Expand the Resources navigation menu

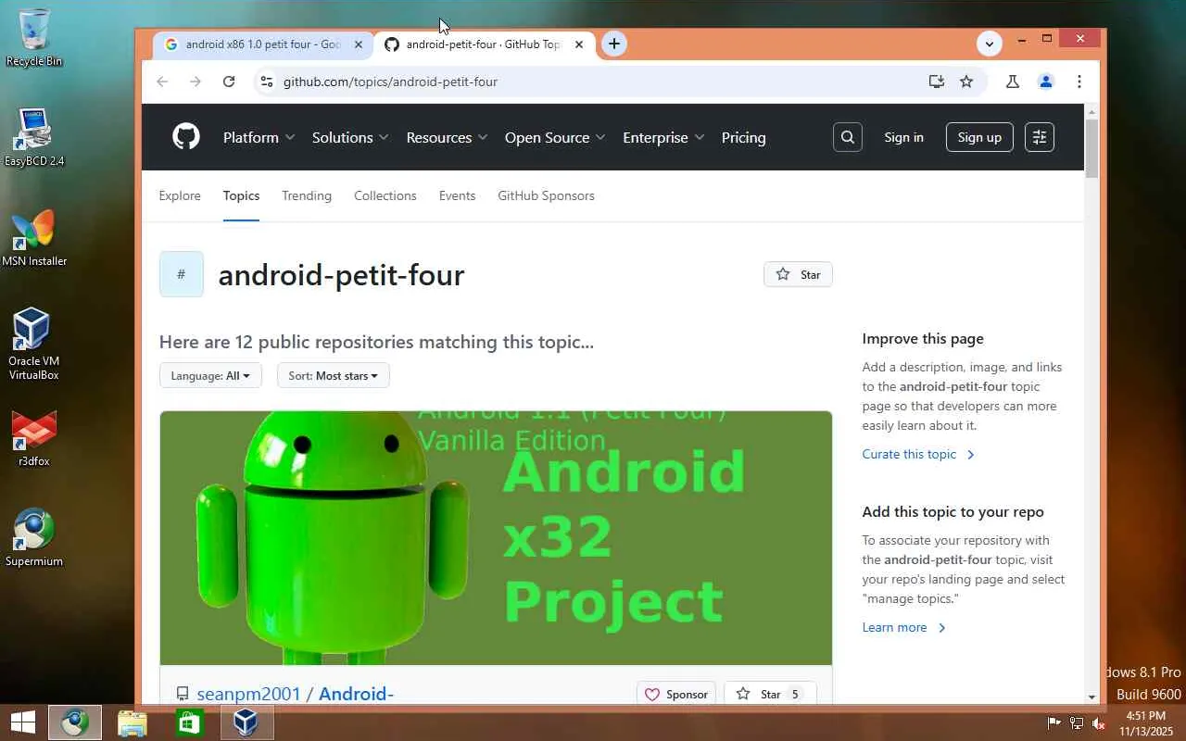click(447, 137)
